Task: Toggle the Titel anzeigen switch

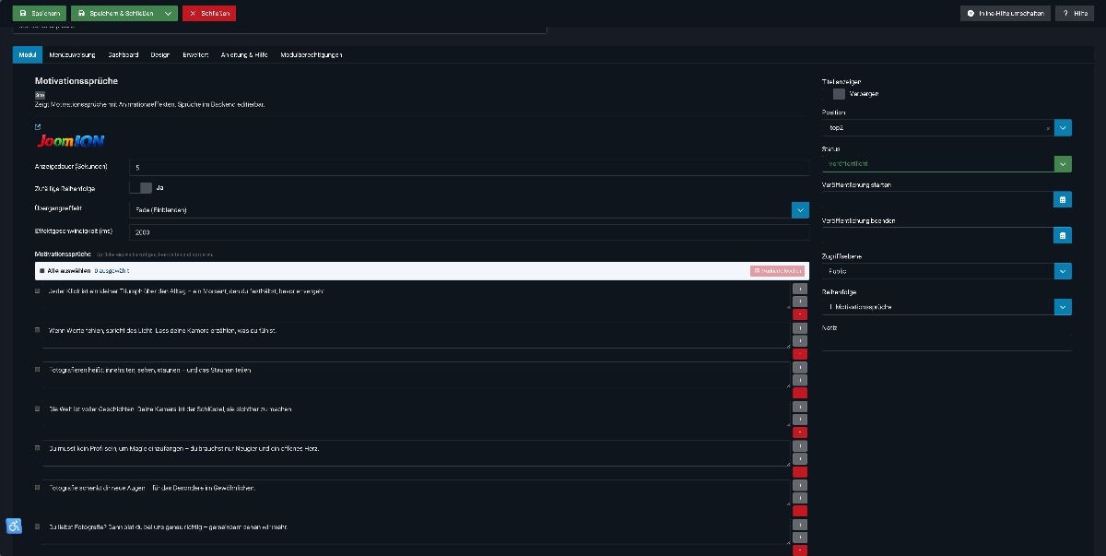Action: point(833,93)
